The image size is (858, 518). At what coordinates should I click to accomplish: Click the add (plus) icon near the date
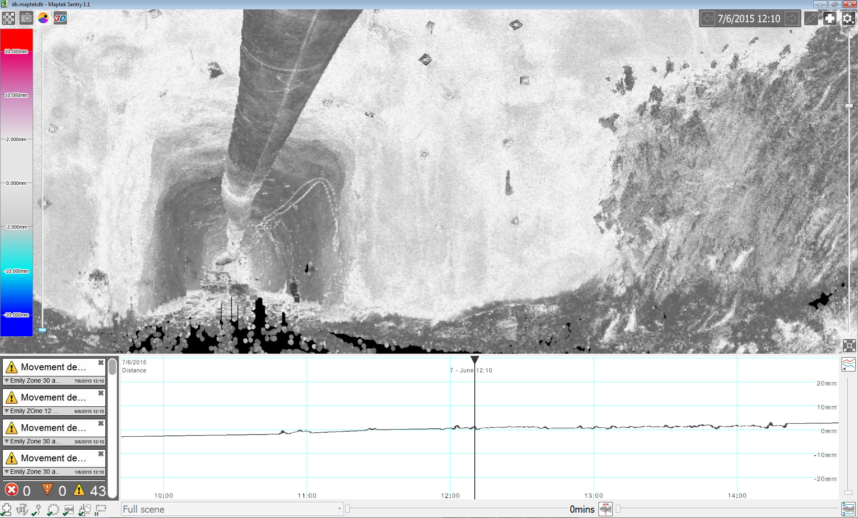coord(829,18)
